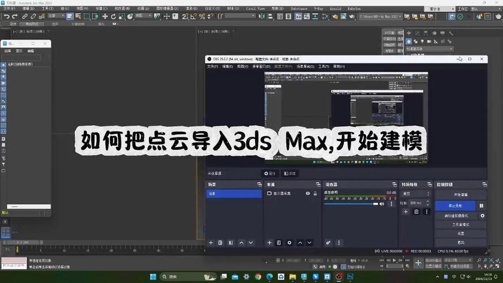Open desktop audio three-dot options menu
This screenshot has height=283, width=503.
pyautogui.click(x=391, y=204)
